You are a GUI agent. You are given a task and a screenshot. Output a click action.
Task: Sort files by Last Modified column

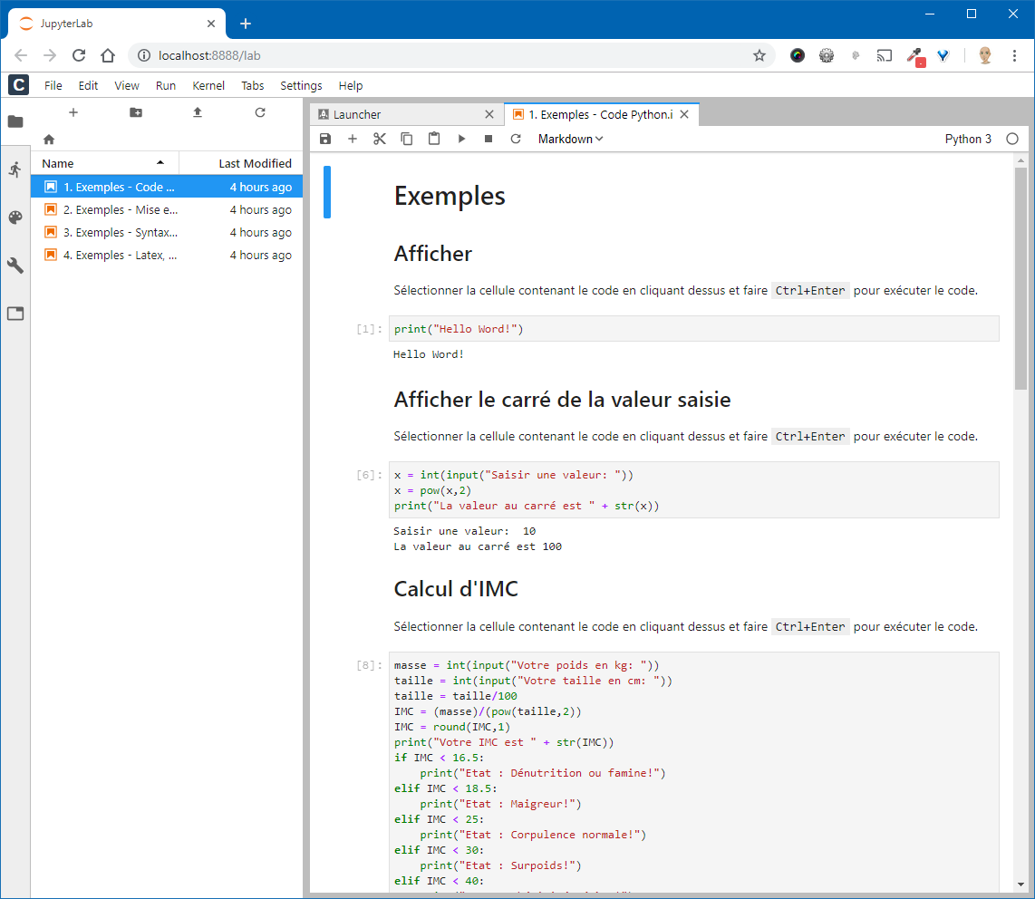(x=255, y=163)
